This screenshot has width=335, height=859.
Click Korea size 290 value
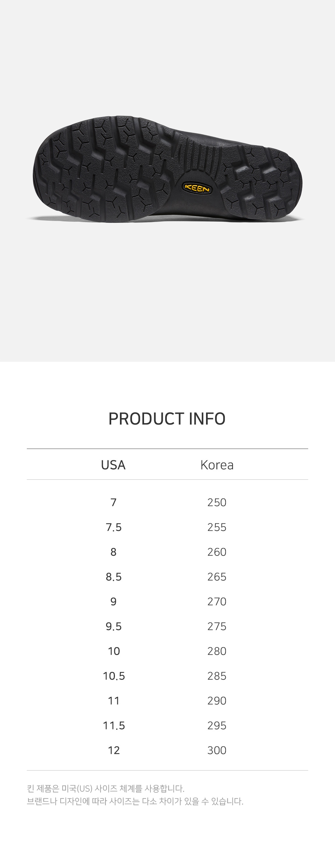point(217,701)
